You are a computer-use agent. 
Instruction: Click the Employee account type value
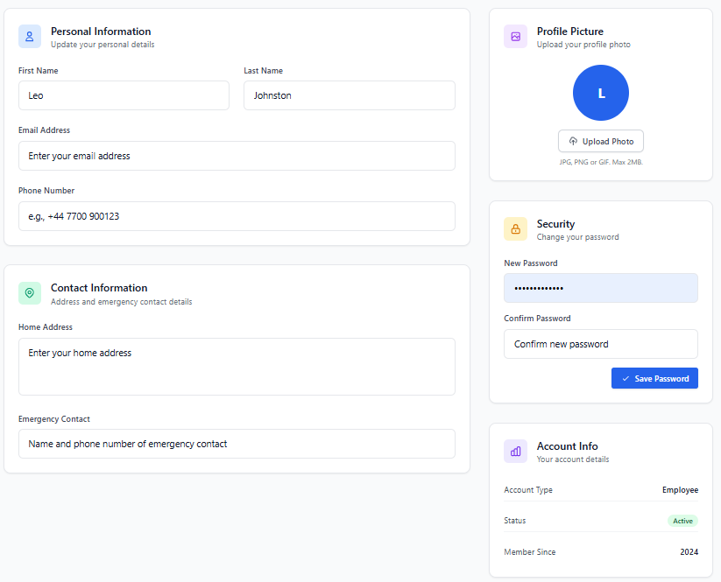pyautogui.click(x=680, y=490)
